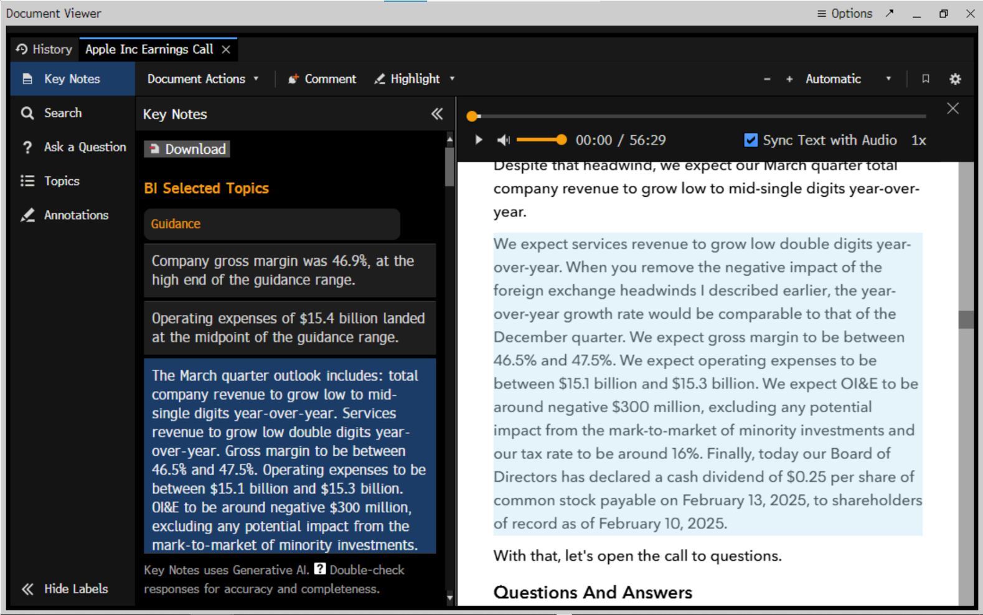This screenshot has width=983, height=615.
Task: Toggle Sync Text with Audio checkbox
Action: click(x=751, y=140)
